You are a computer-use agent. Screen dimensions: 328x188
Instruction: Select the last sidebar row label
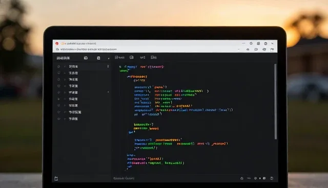click(73, 119)
